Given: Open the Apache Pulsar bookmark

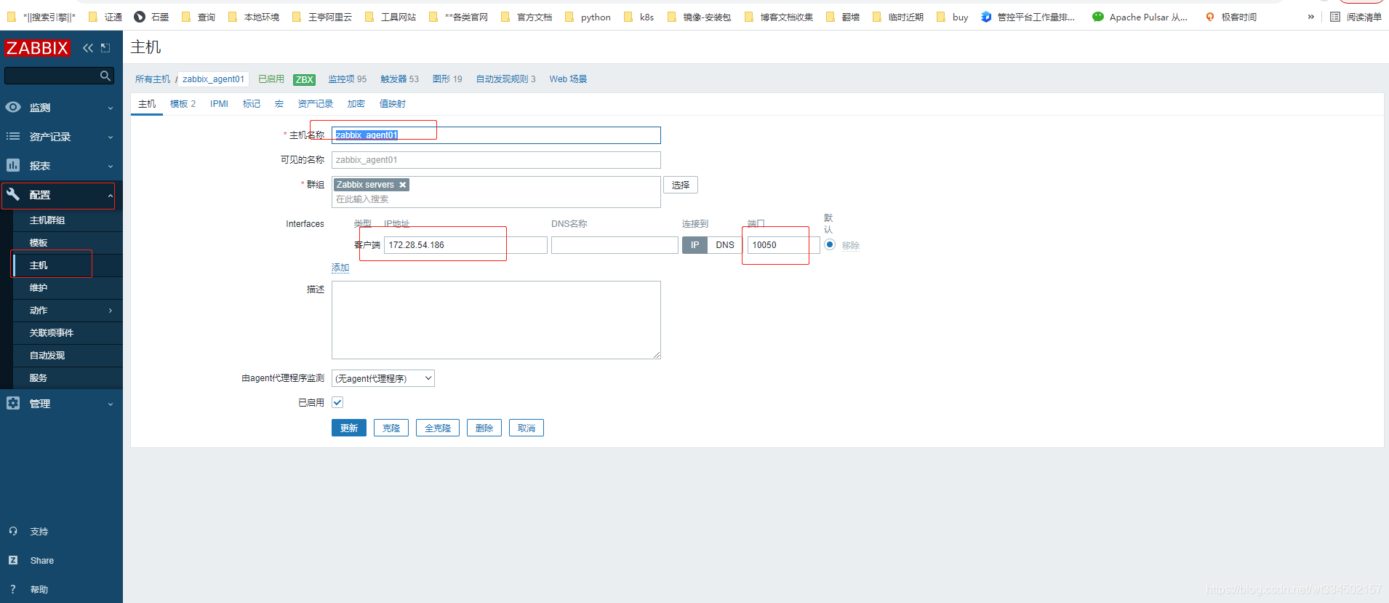Looking at the screenshot, I should click(x=1140, y=17).
